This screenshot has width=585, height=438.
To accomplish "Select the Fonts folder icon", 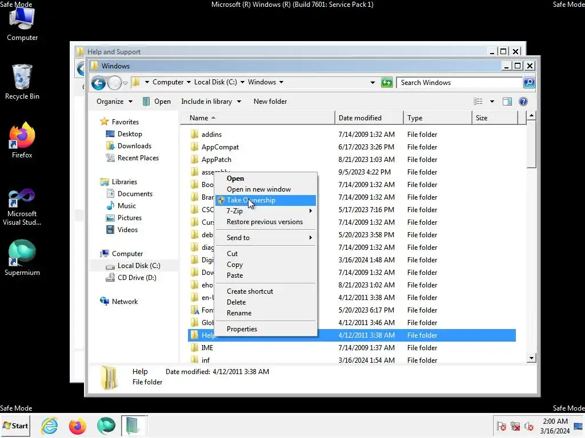I will (x=194, y=310).
